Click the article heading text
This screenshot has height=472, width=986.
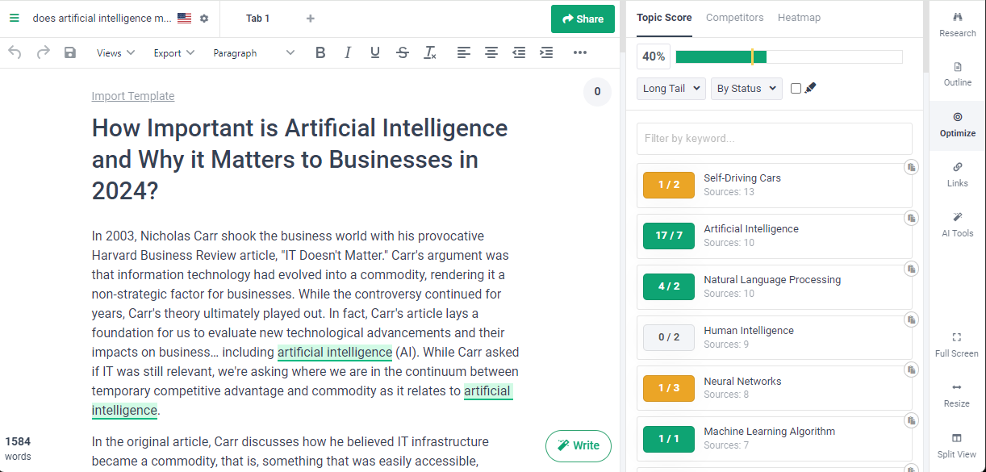point(300,160)
